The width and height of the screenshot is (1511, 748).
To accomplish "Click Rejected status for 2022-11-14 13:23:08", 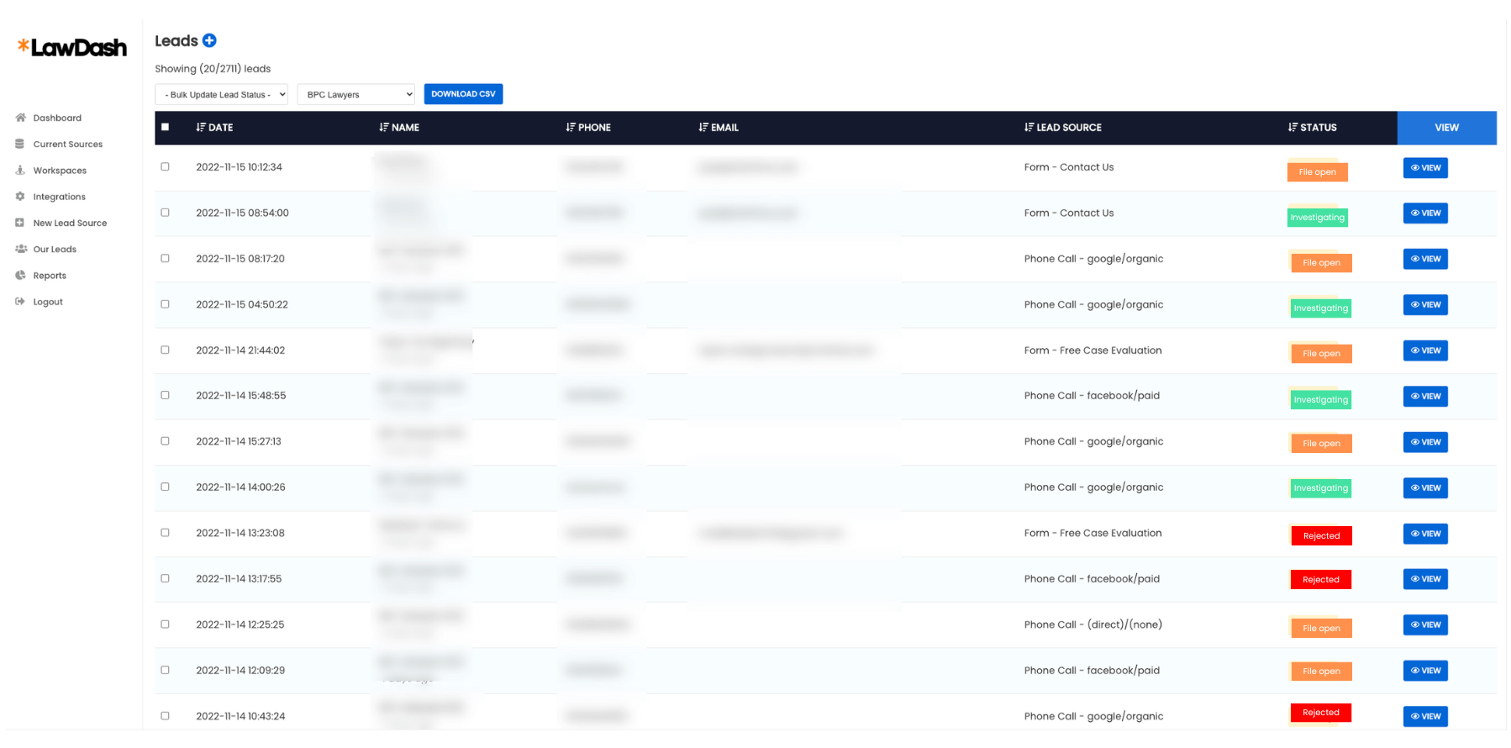I will point(1321,535).
